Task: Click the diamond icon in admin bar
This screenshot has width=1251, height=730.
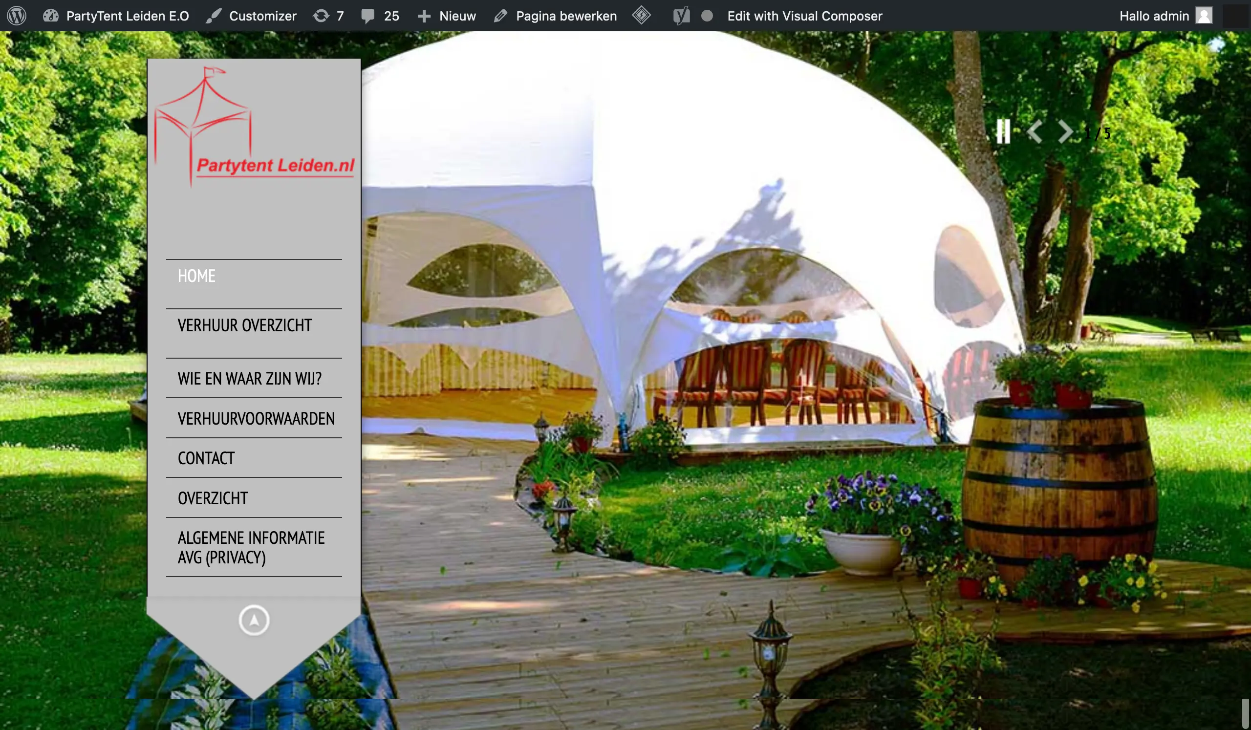Action: pyautogui.click(x=641, y=15)
